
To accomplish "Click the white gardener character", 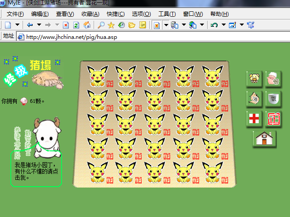I will coord(48,137).
